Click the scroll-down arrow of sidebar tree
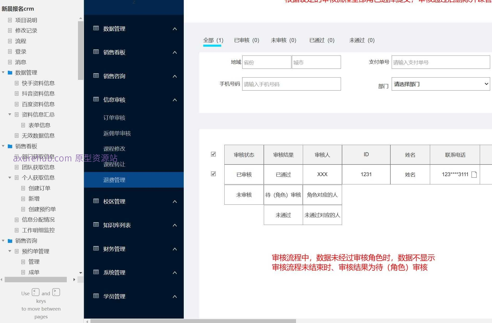The height and width of the screenshot is (323, 492). [x=81, y=273]
